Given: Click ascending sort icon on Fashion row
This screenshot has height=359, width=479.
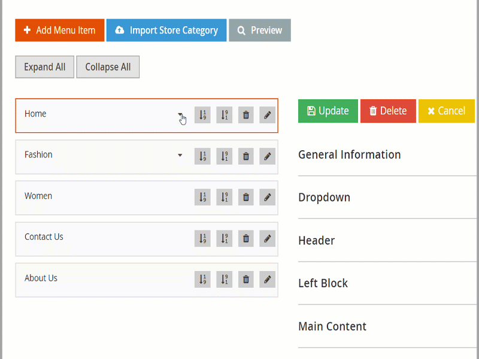Looking at the screenshot, I should coord(202,156).
